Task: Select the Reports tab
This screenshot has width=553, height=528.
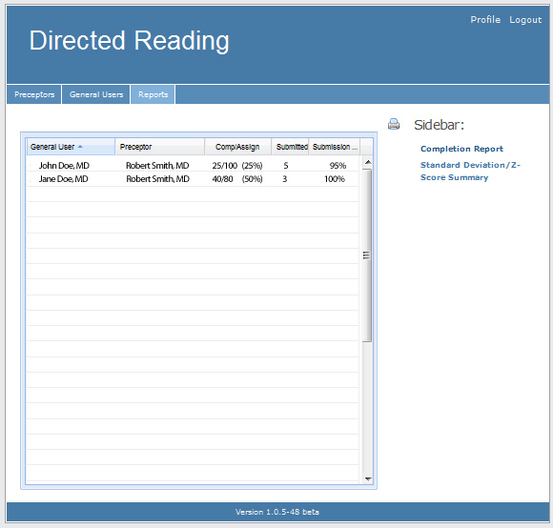Action: coord(153,94)
